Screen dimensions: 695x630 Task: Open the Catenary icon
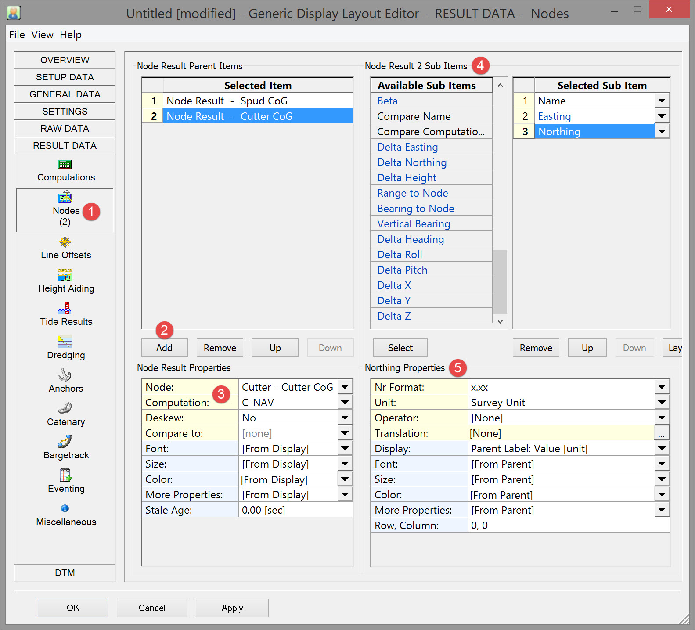[x=65, y=408]
